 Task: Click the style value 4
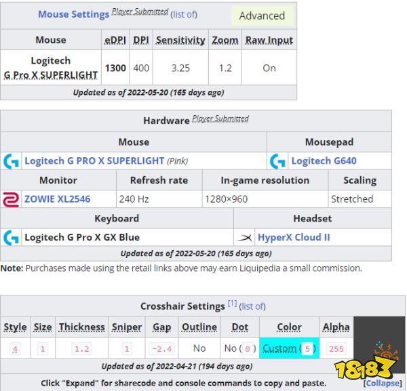[15, 349]
